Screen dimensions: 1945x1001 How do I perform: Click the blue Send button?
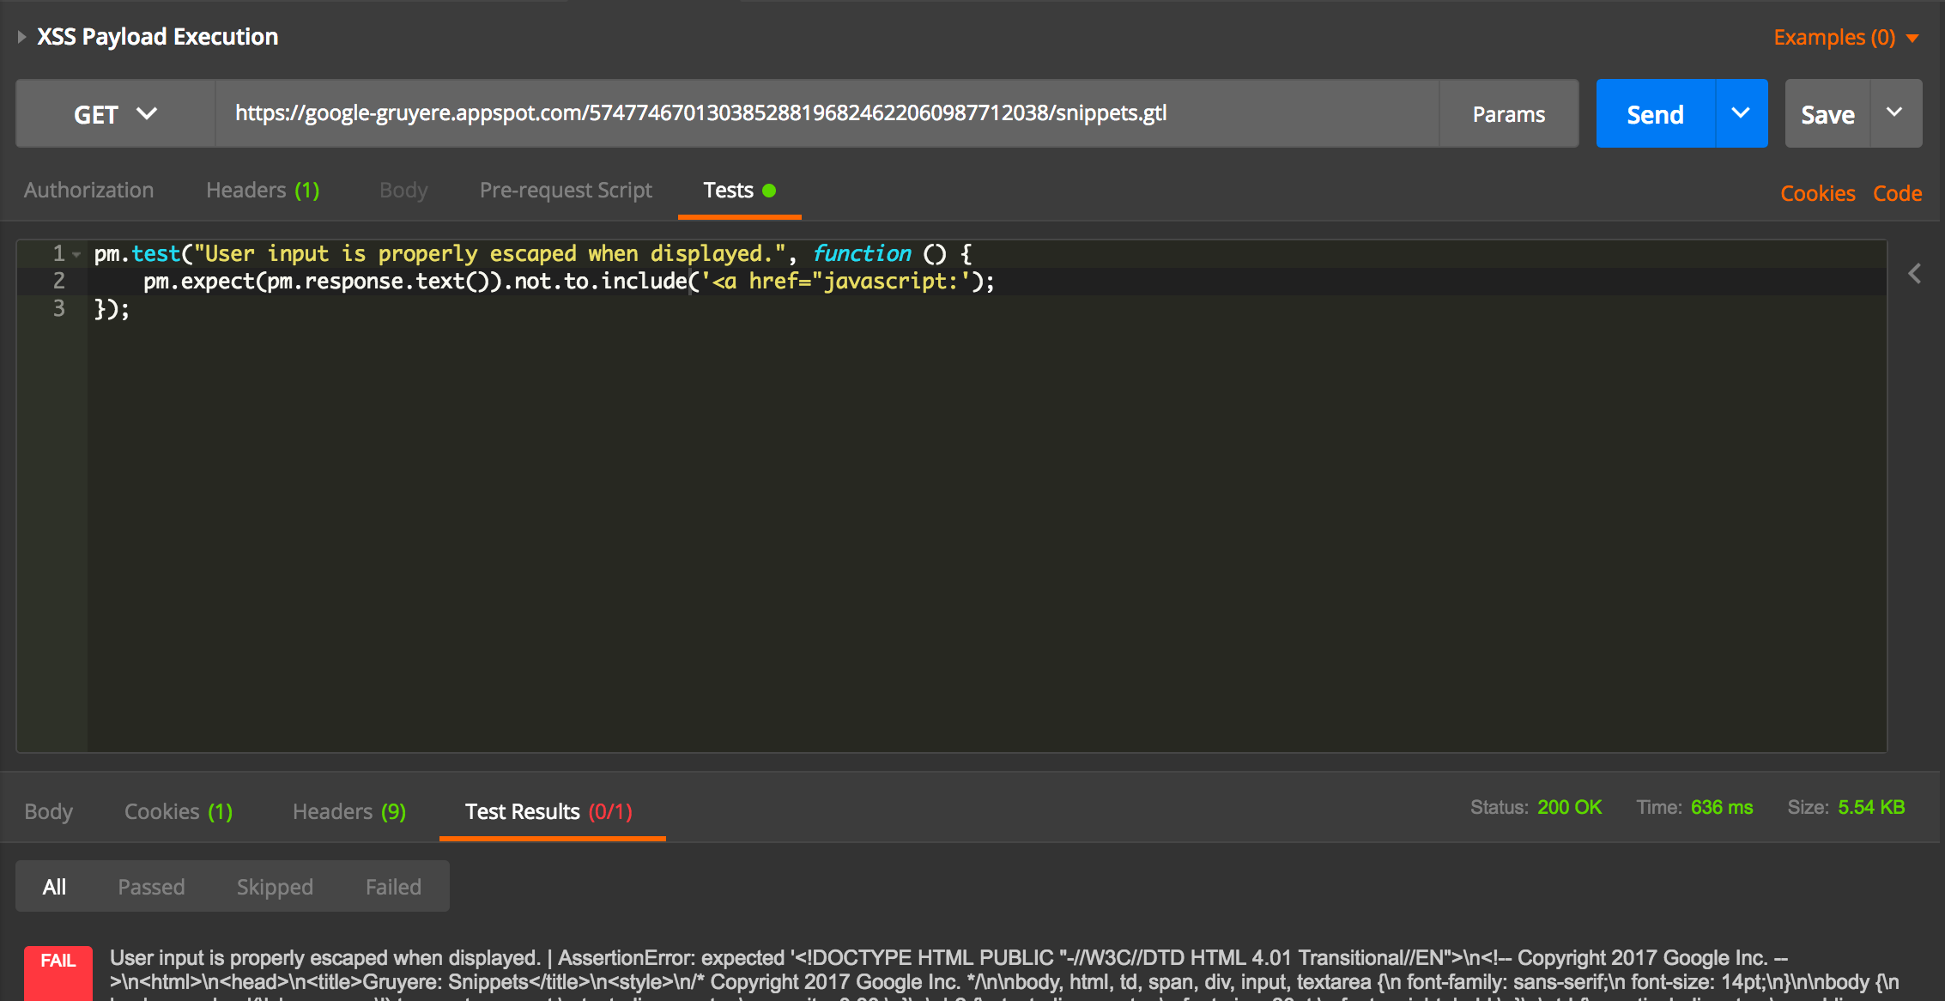1654,114
